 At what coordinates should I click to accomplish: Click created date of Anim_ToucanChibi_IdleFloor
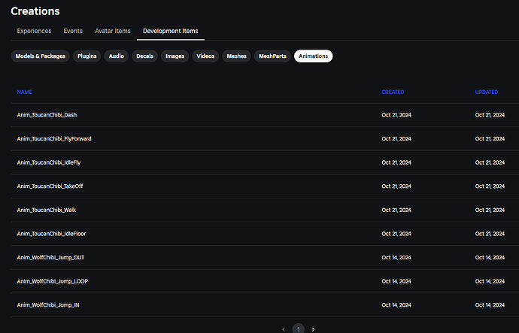[x=396, y=234]
